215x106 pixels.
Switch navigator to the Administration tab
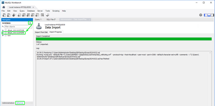(x=8, y=103)
